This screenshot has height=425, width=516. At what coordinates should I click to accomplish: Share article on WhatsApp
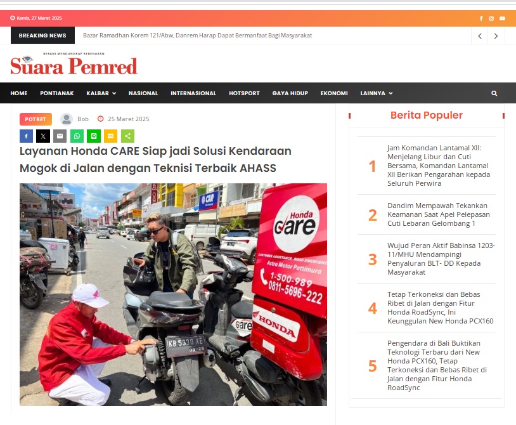[x=77, y=136]
